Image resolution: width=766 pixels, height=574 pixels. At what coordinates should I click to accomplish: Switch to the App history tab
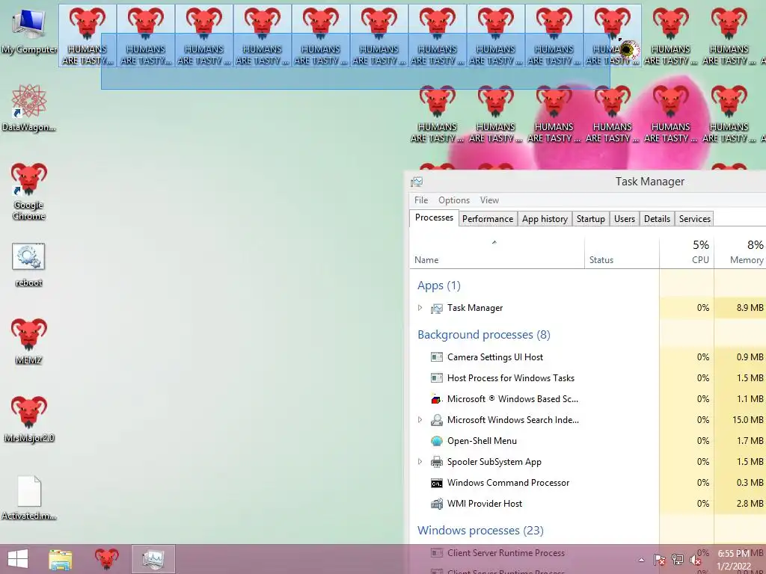tap(545, 219)
